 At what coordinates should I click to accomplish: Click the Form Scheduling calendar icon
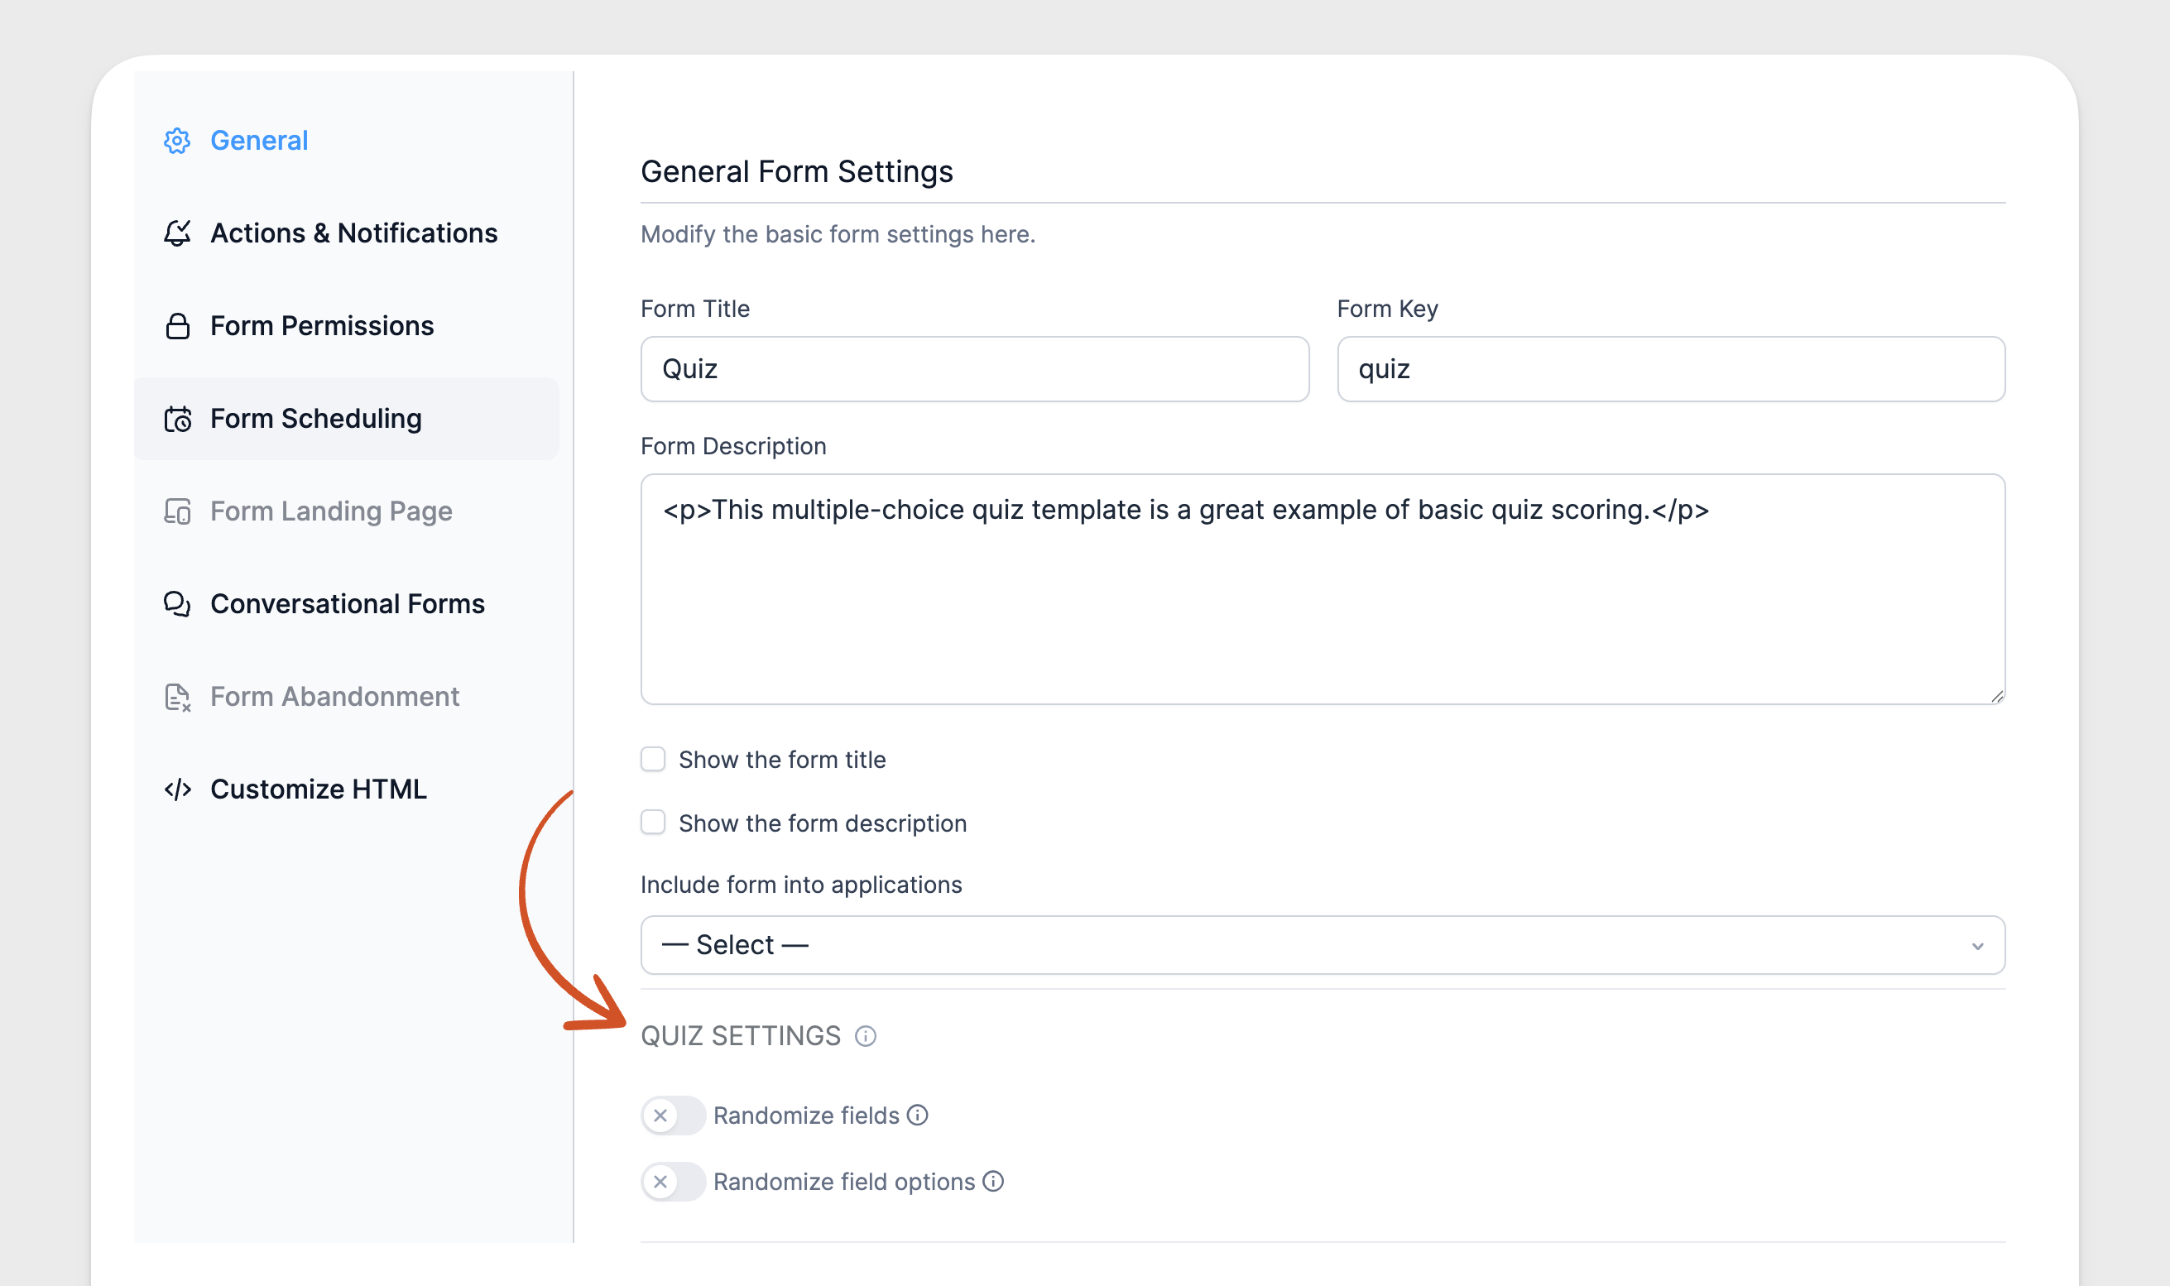tap(177, 419)
